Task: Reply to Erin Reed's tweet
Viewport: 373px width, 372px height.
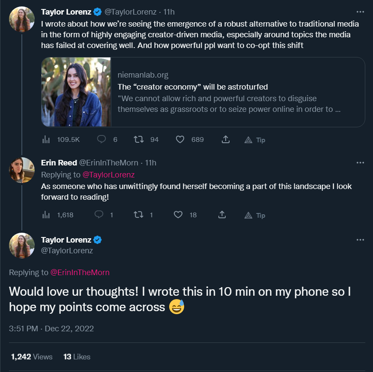Action: pos(98,215)
